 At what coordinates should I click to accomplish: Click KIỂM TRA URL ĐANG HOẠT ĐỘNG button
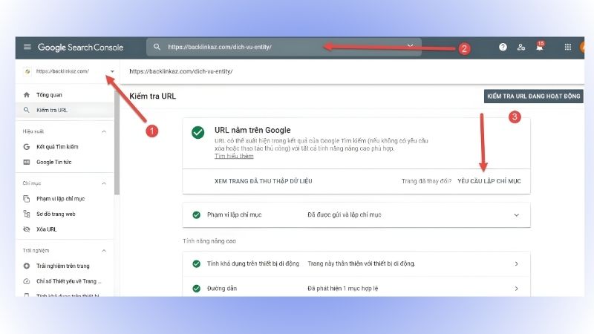click(533, 96)
